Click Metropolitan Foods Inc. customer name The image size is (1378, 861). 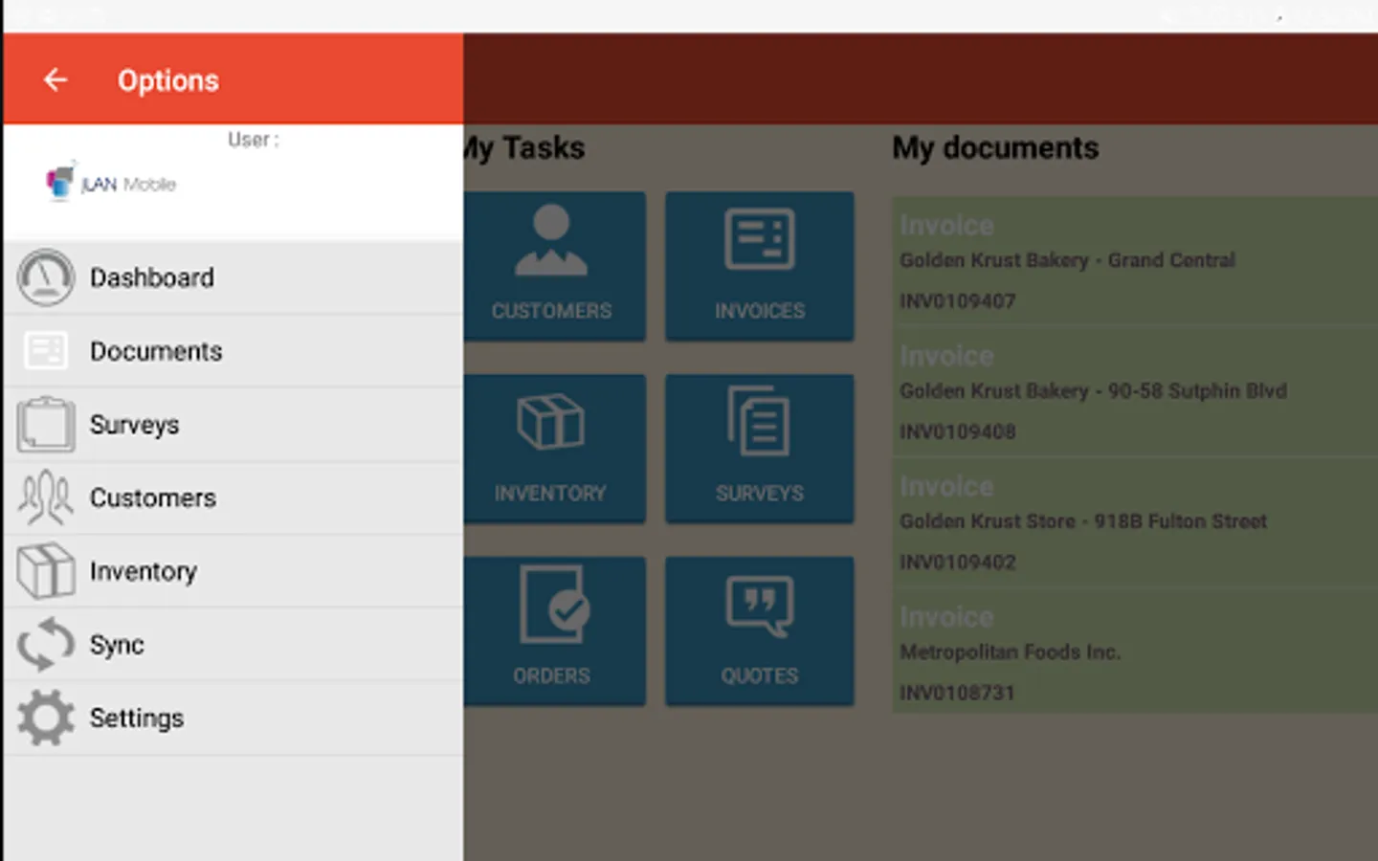click(x=1010, y=652)
